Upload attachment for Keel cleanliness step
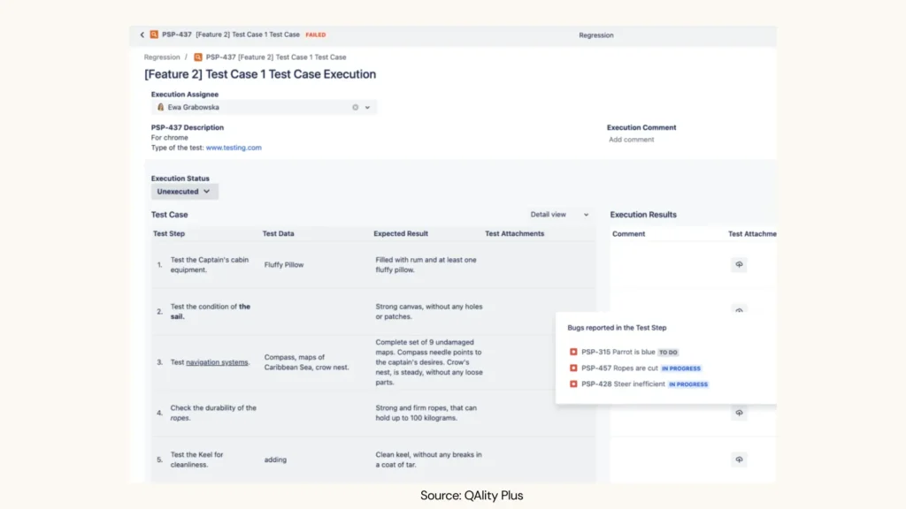 coord(739,460)
